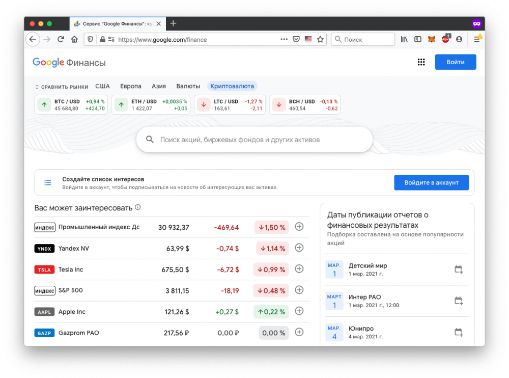
Task: Add S&P 500 to watchlist with plus
Action: [299, 290]
